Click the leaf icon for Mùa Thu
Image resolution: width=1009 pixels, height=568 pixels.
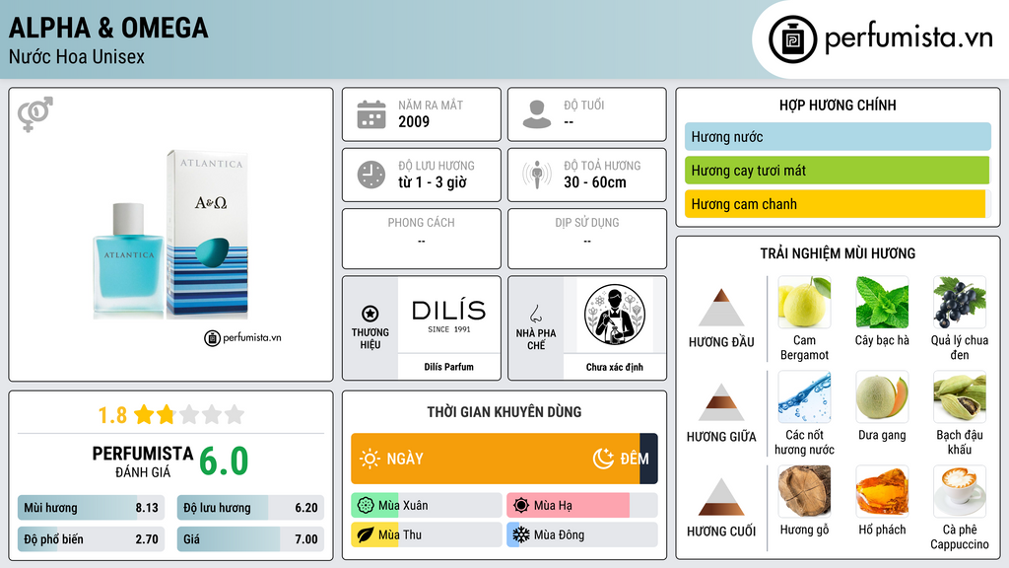pos(366,534)
